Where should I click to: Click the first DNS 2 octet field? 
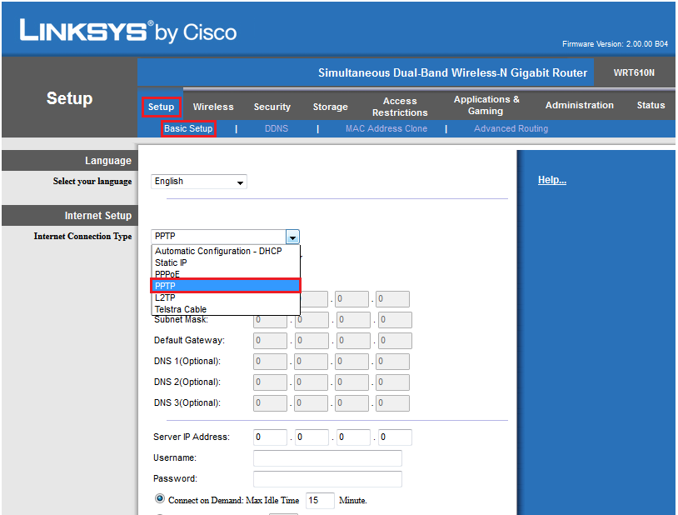[x=270, y=382]
